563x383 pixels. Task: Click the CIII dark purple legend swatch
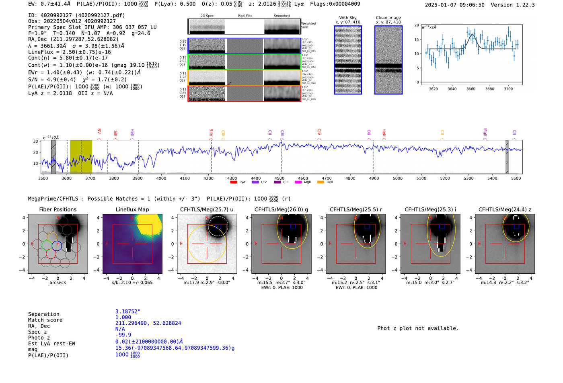click(277, 182)
